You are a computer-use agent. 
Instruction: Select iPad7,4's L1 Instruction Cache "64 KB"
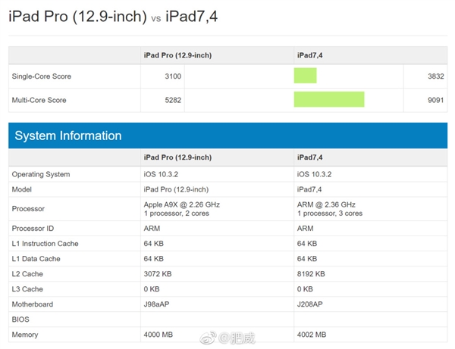[306, 244]
